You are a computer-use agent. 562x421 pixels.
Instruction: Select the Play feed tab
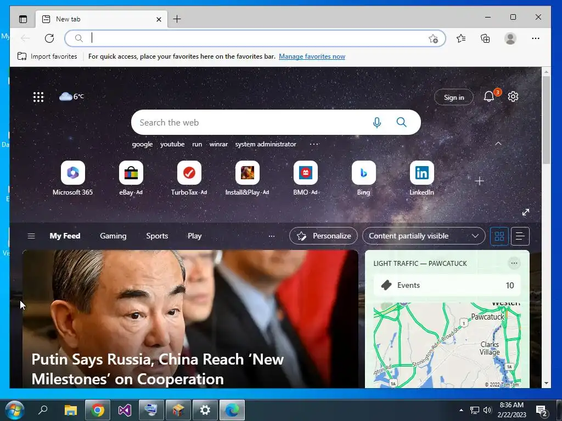(195, 236)
